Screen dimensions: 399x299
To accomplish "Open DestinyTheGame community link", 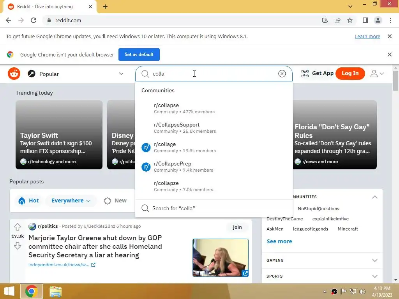I will pos(284,219).
